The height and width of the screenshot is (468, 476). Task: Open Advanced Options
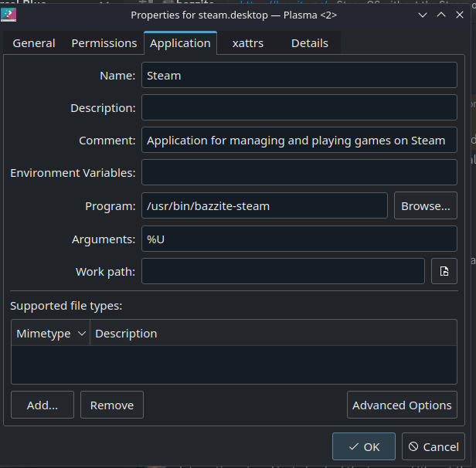pos(402,405)
